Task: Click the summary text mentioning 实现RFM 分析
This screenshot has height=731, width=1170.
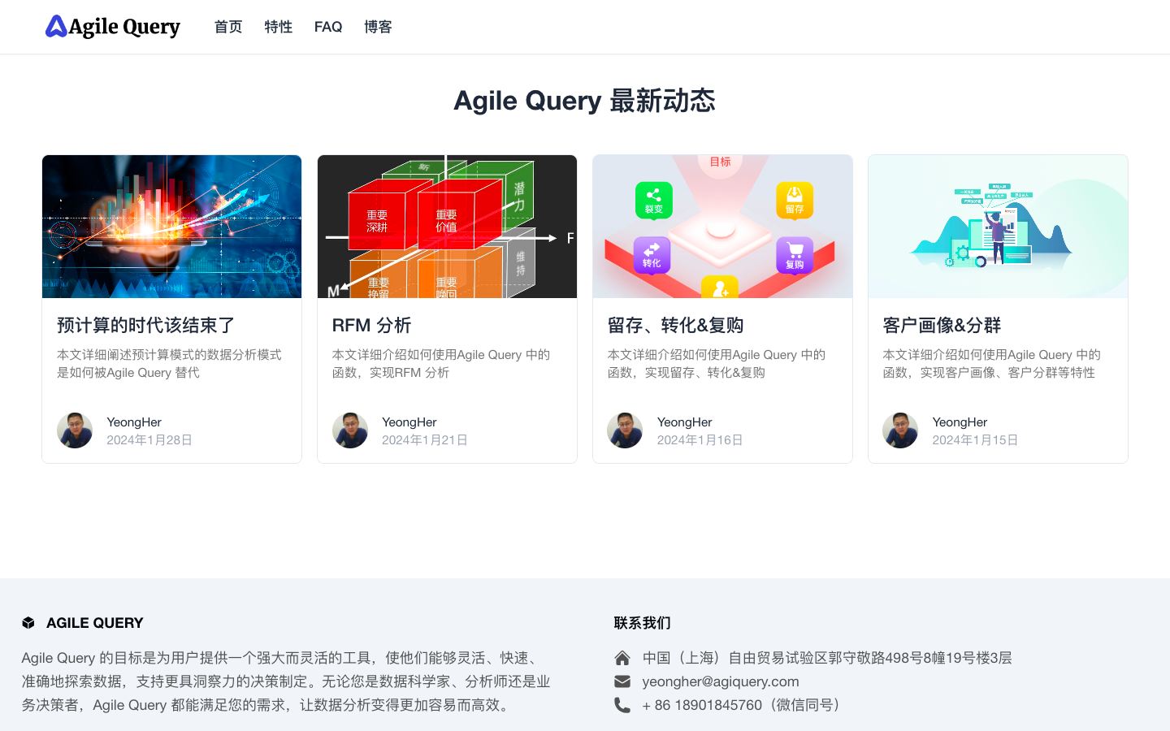Action: (x=441, y=364)
